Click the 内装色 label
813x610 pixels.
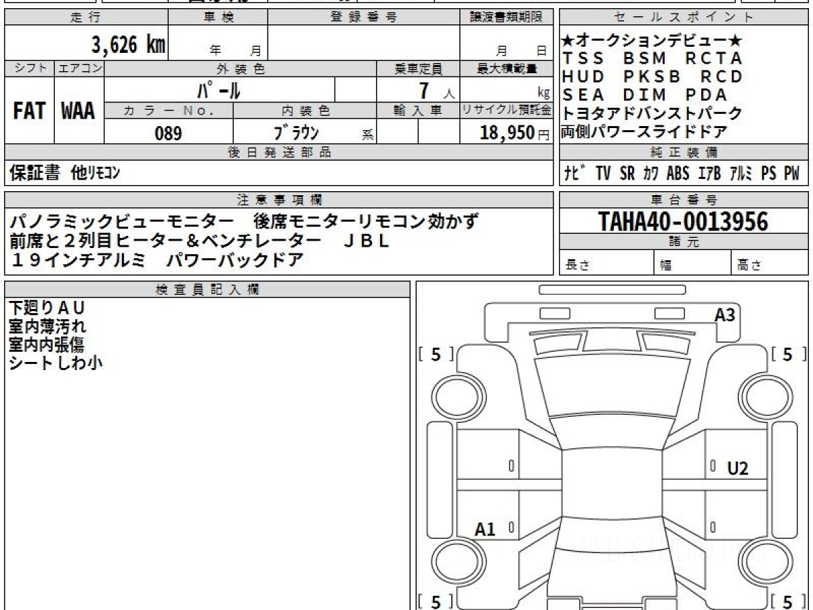tap(305, 110)
